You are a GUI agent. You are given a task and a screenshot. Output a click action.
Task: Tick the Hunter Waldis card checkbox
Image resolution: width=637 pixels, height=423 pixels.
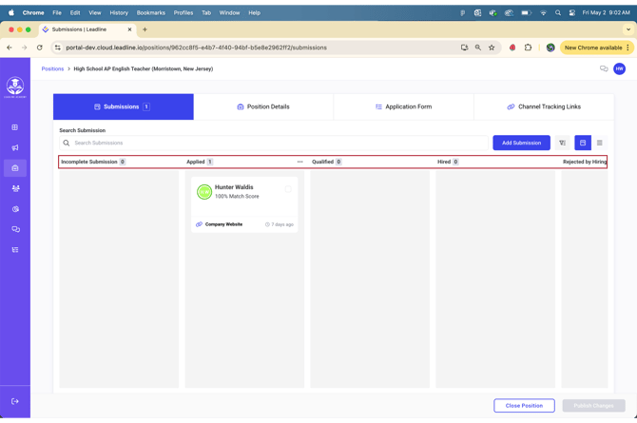(x=288, y=189)
